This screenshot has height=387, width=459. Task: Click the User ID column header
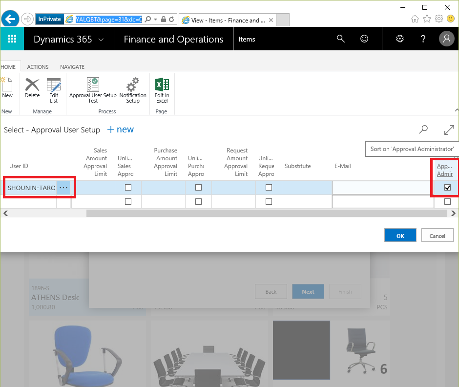[x=19, y=166]
